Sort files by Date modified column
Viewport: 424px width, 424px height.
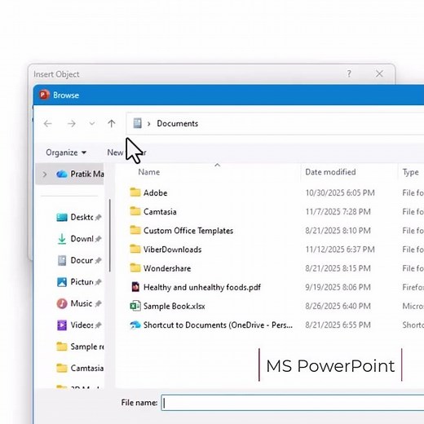[x=330, y=172]
